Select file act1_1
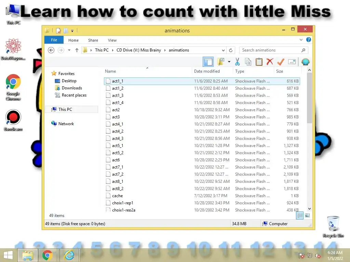Viewport: 350px width, 262px height. click(x=202, y=81)
